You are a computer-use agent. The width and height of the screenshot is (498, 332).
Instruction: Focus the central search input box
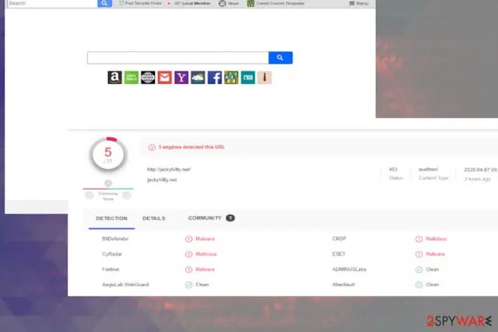coord(178,58)
